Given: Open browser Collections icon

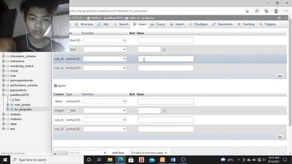Looking at the screenshot, I should coord(266,11).
